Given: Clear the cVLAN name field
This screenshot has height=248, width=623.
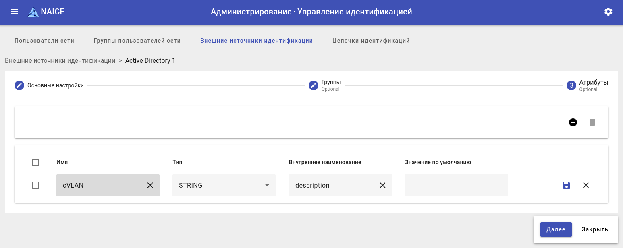Looking at the screenshot, I should 150,185.
